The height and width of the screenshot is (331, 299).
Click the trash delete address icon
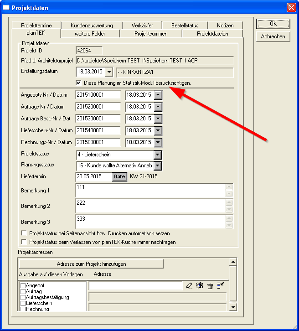(210, 286)
